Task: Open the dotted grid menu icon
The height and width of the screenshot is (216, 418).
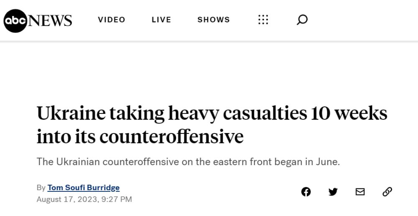Action: 263,20
